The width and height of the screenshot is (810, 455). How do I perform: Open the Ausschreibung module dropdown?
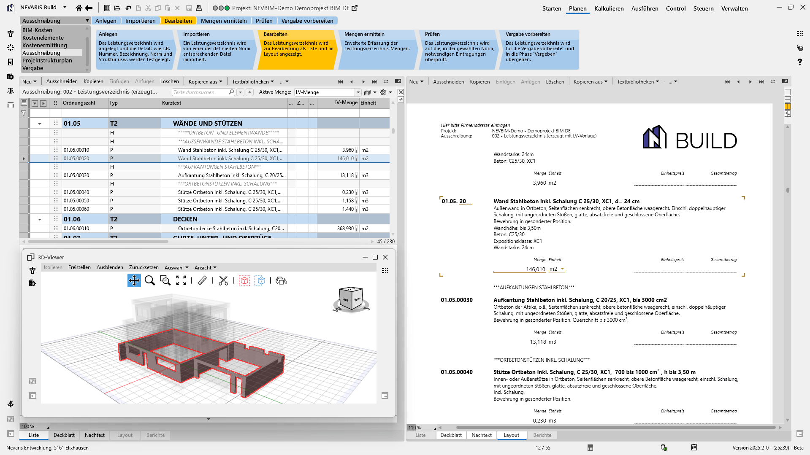click(x=87, y=21)
